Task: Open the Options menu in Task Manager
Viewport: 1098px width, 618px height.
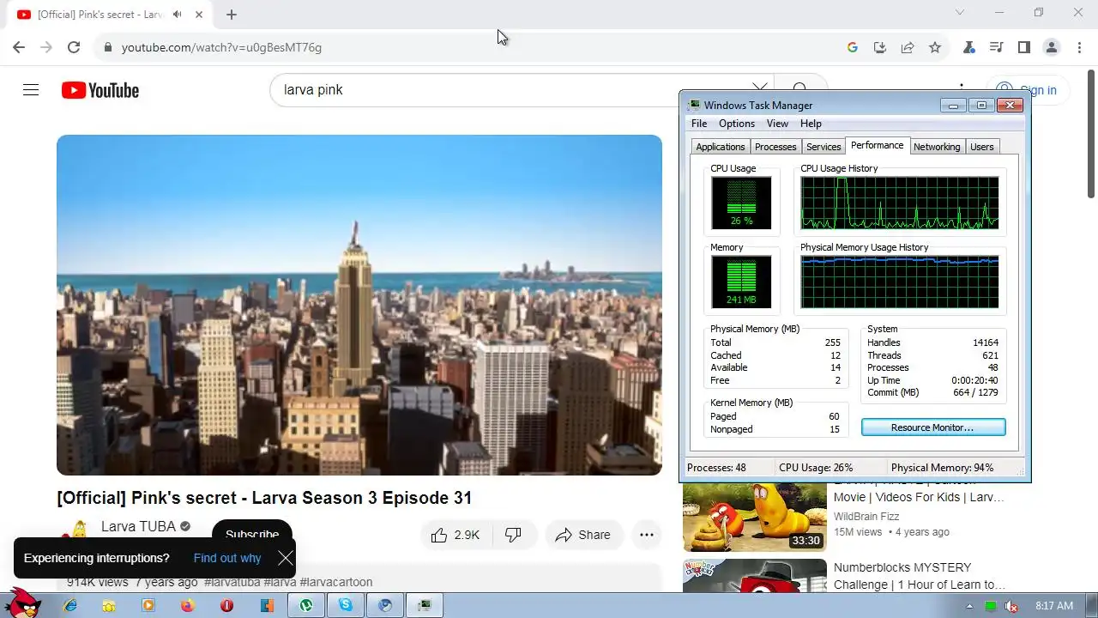Action: (x=737, y=124)
